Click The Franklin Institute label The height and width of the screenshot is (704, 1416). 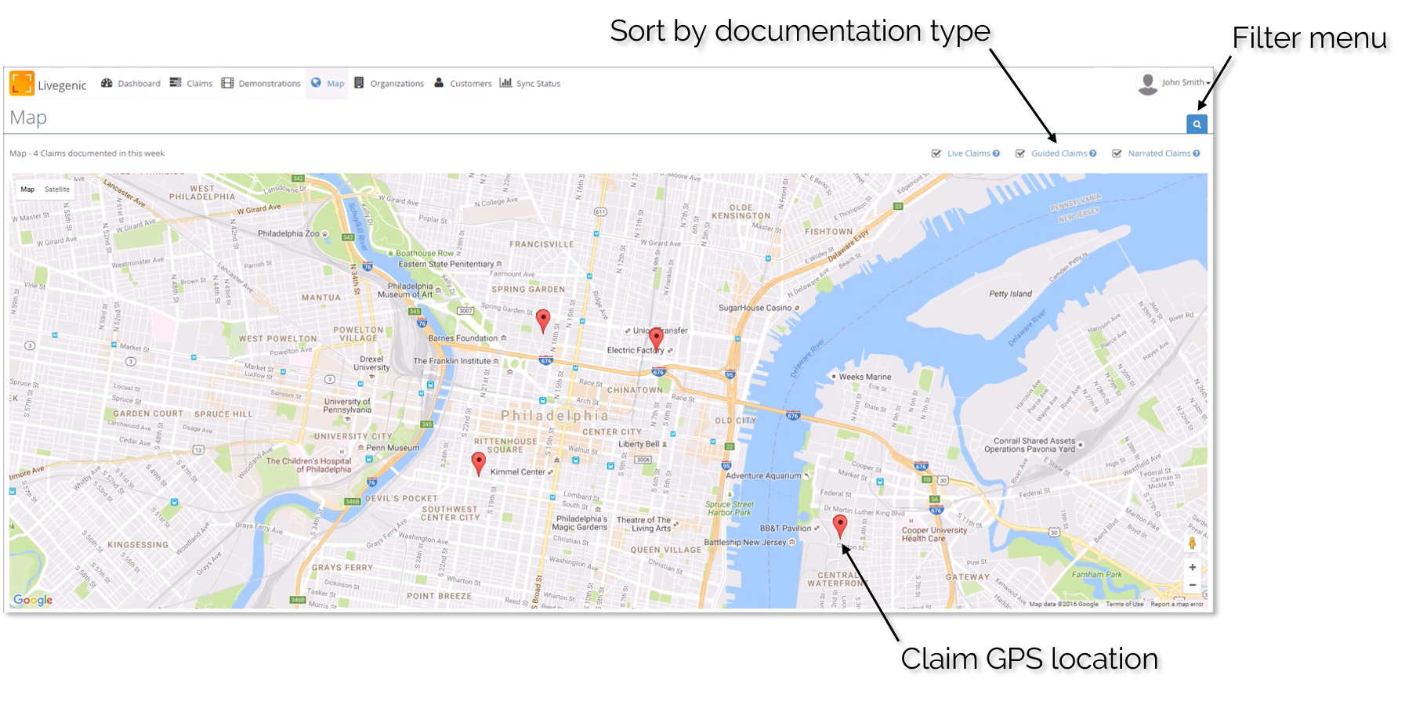pyautogui.click(x=451, y=361)
